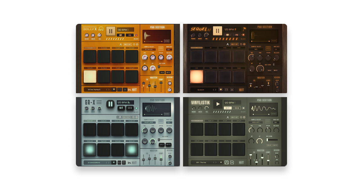Delete kit with X icon in Bolly X
This screenshot has height=190, width=363.
[125, 90]
